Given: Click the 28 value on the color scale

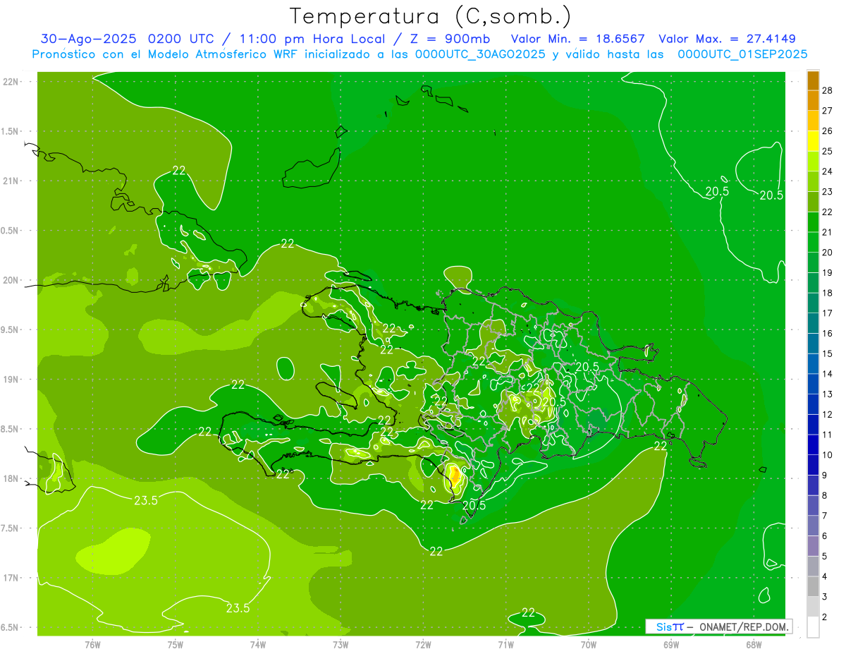Looking at the screenshot, I should 828,90.
